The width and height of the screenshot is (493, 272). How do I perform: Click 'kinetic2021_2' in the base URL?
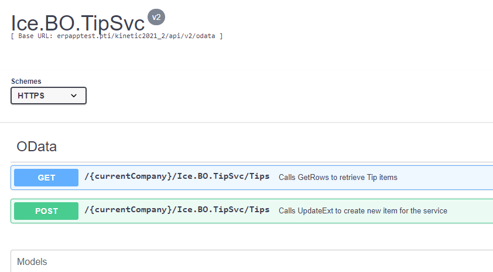tap(140, 36)
